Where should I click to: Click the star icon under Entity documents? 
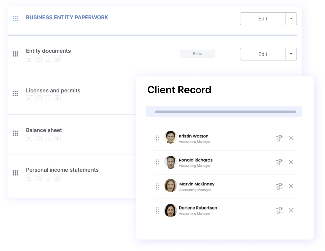[29, 59]
